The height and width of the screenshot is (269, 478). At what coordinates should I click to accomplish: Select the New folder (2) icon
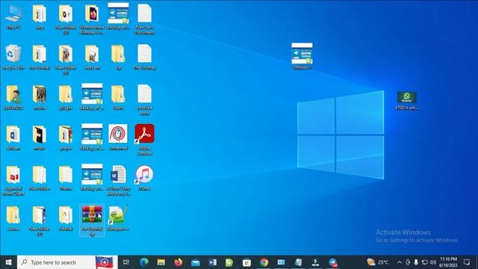[x=40, y=221]
